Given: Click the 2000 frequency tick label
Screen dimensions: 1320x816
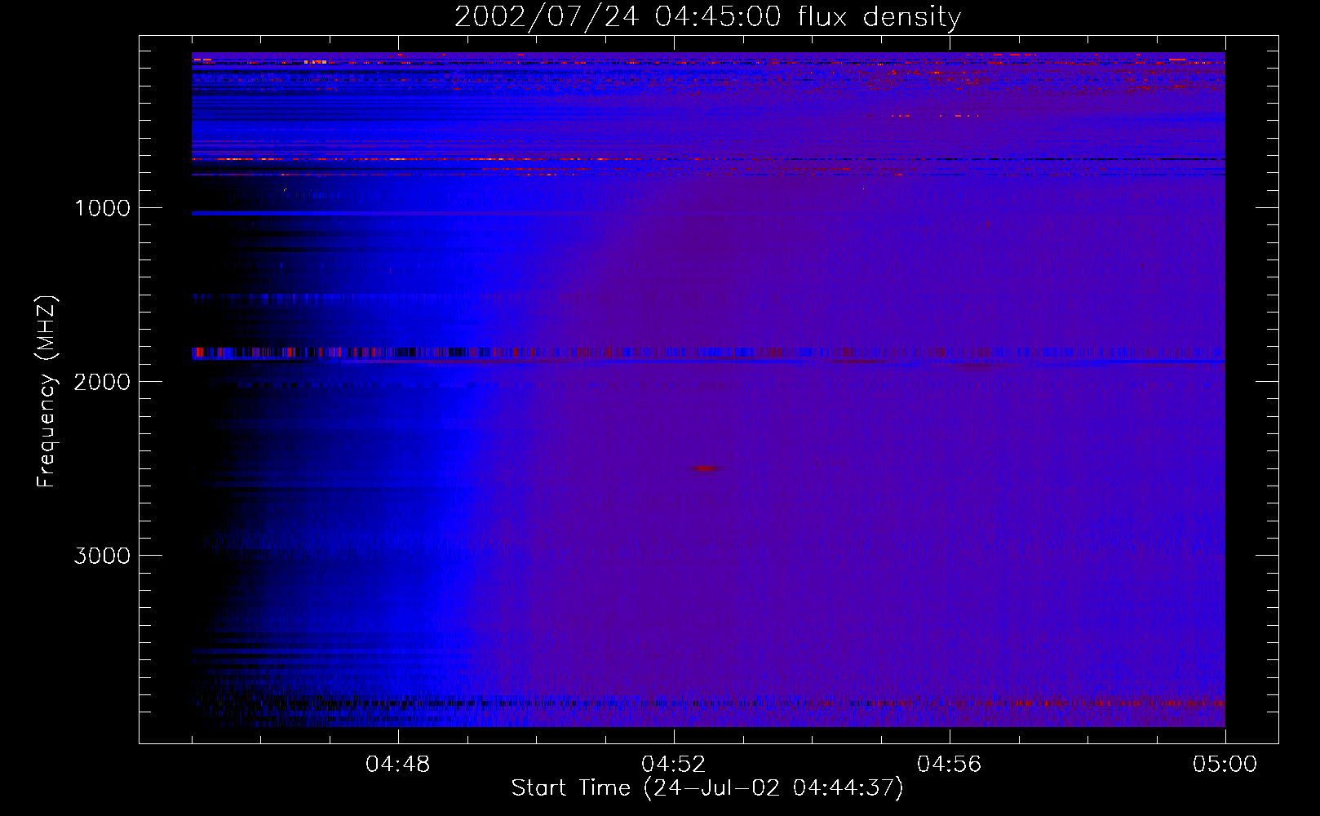Looking at the screenshot, I should [x=102, y=382].
